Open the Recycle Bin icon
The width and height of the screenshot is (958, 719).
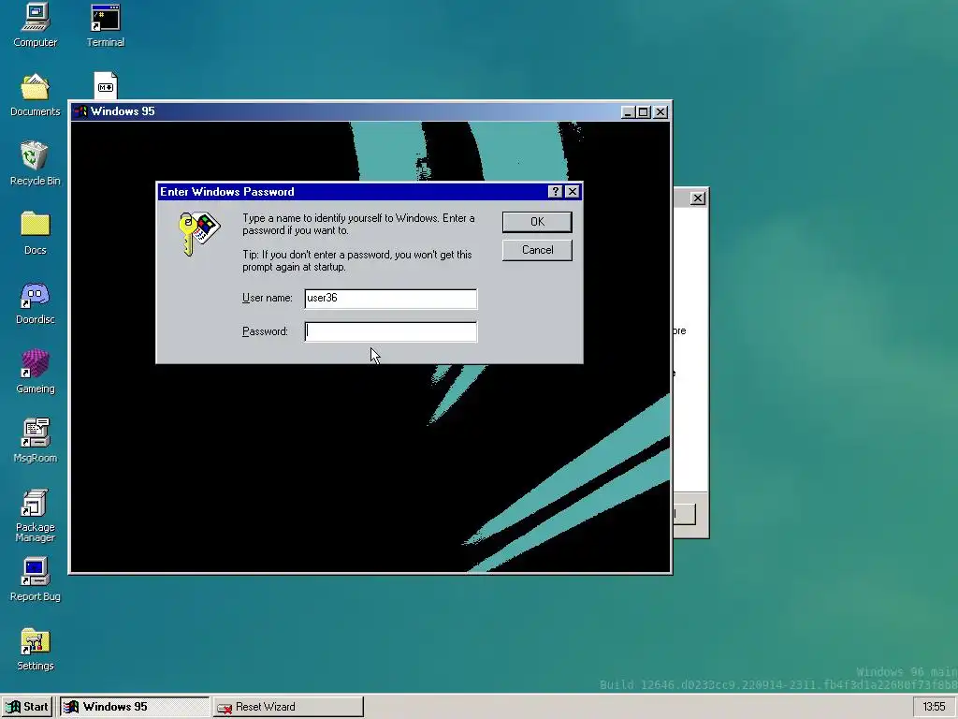35,163
